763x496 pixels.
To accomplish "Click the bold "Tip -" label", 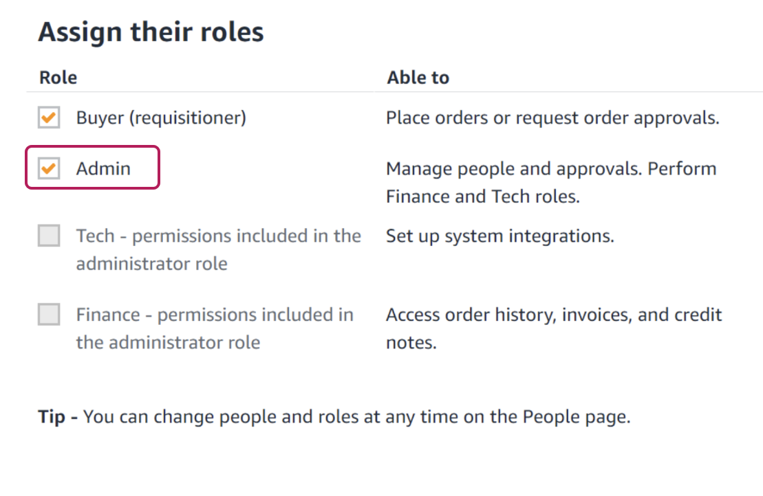I will tap(57, 417).
